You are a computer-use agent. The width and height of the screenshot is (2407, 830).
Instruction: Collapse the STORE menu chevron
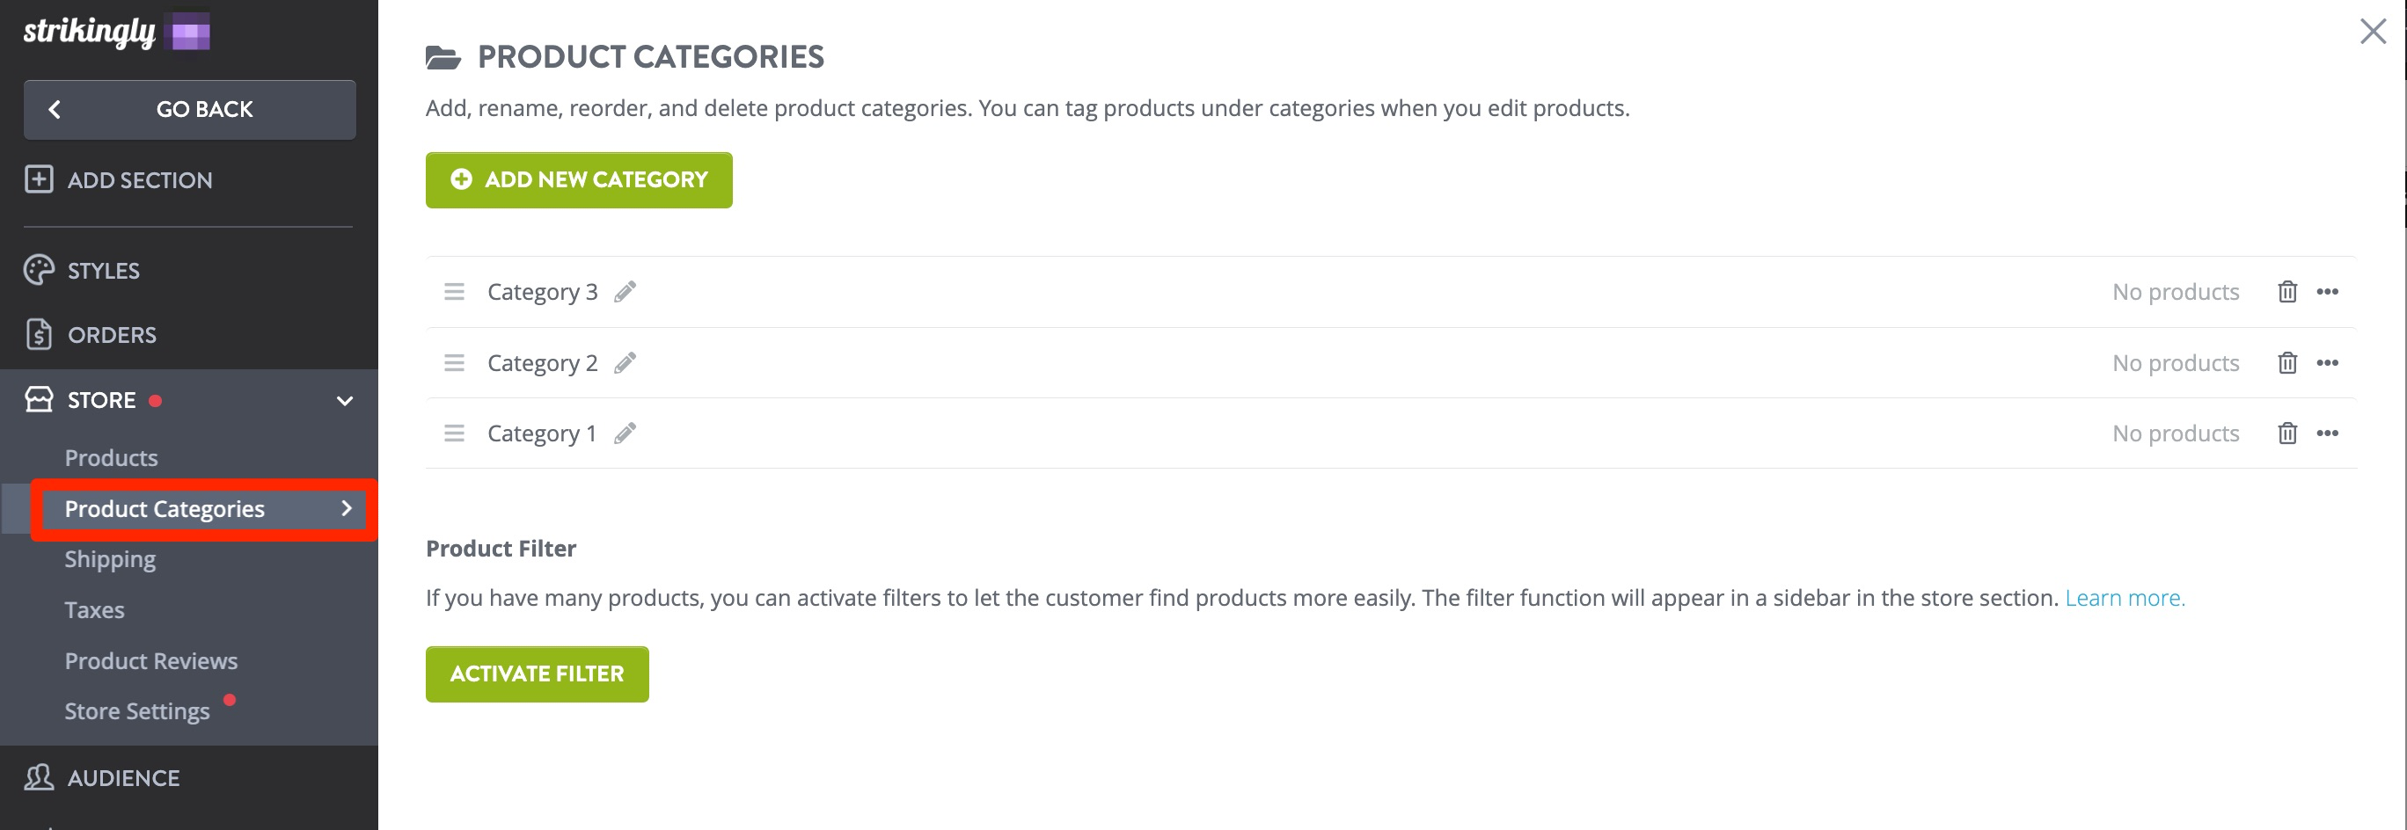click(345, 402)
